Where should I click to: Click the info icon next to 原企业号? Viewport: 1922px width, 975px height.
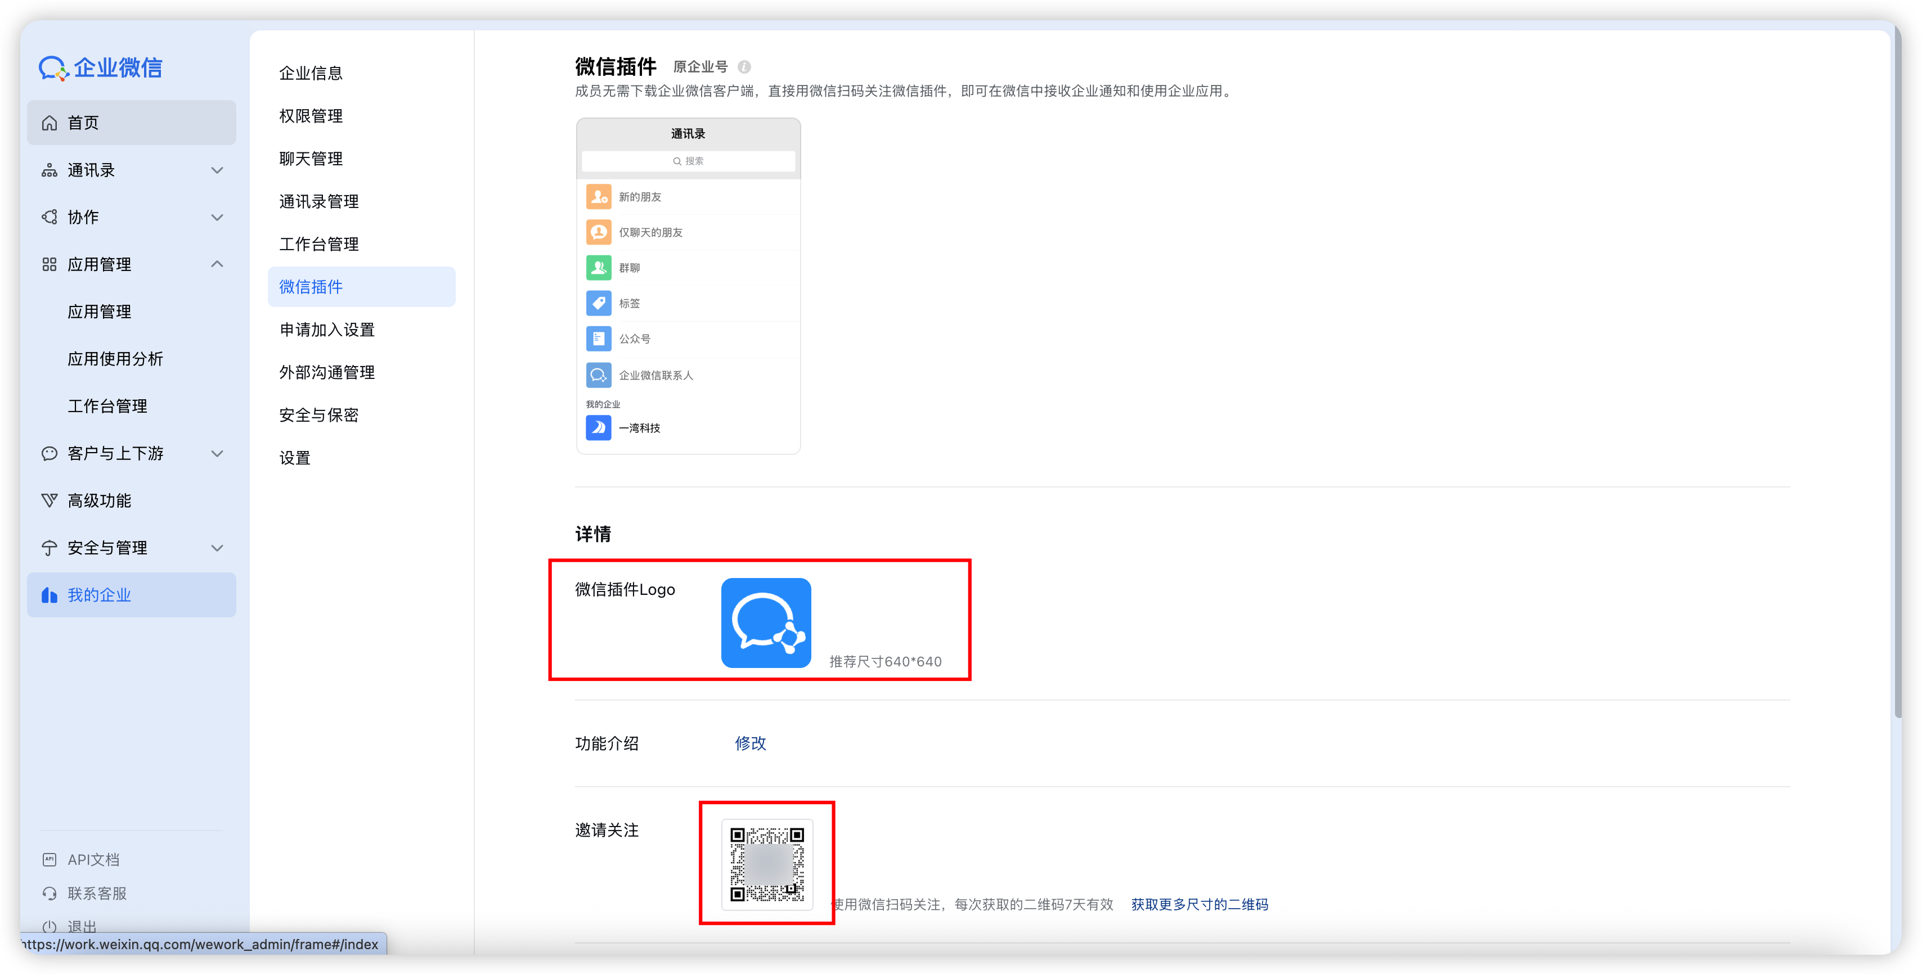744,67
